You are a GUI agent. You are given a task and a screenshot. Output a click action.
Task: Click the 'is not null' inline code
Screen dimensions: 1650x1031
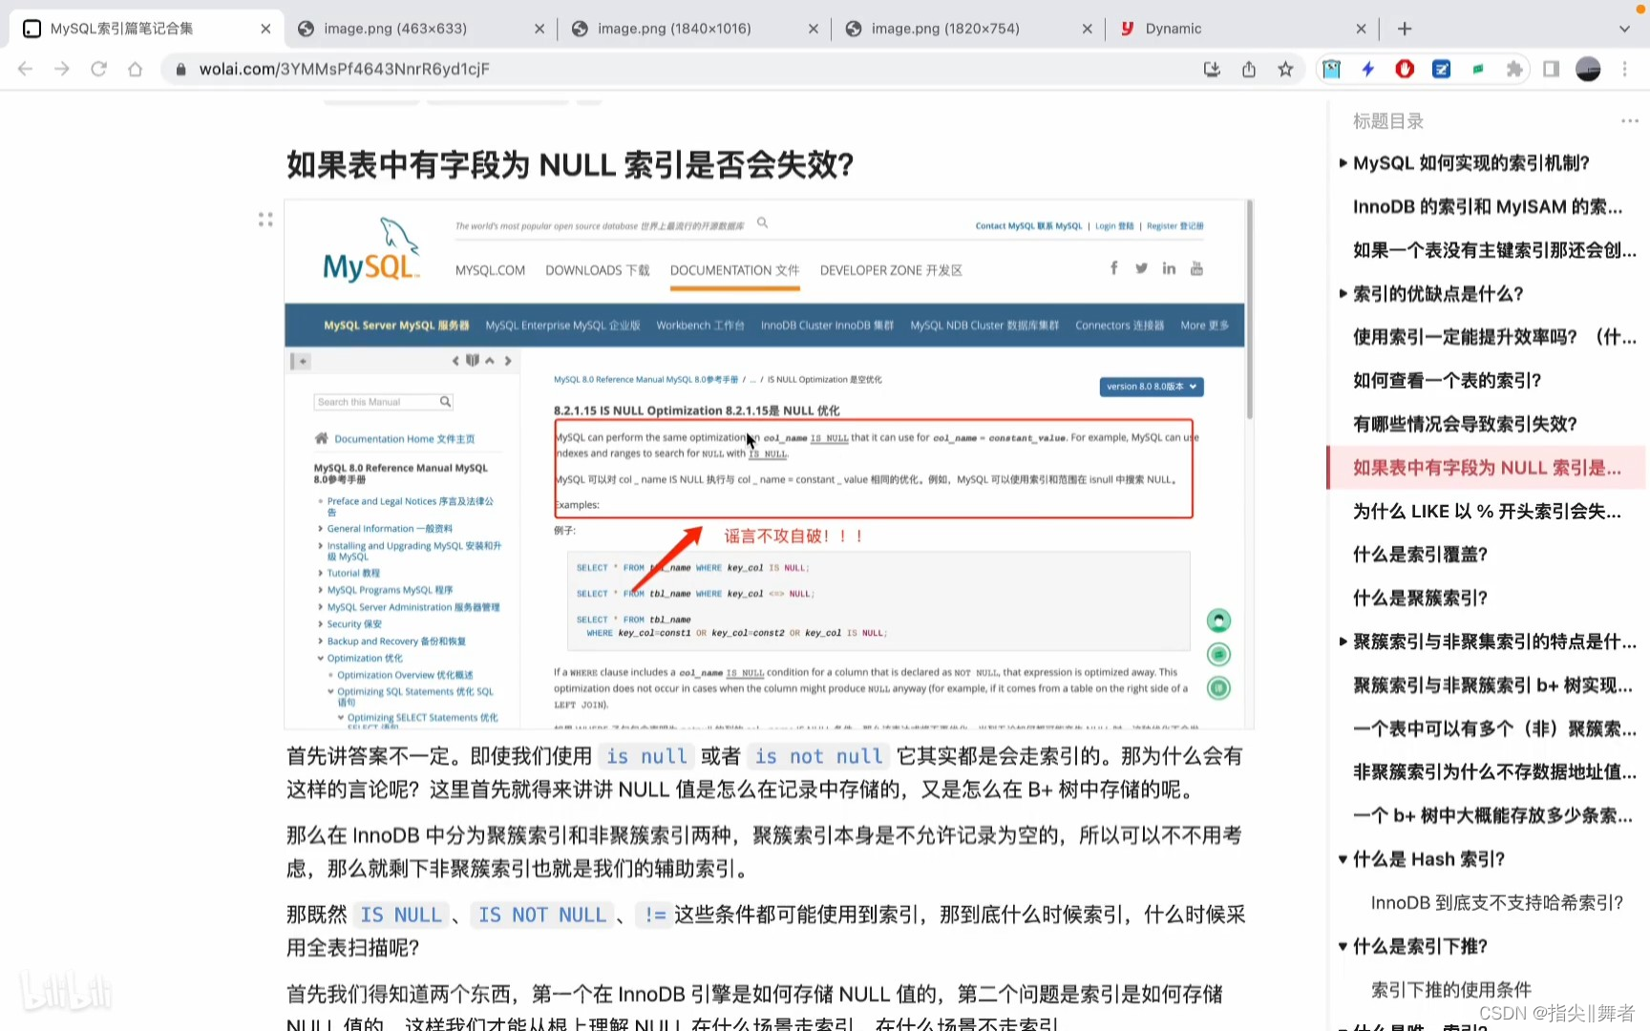click(819, 756)
